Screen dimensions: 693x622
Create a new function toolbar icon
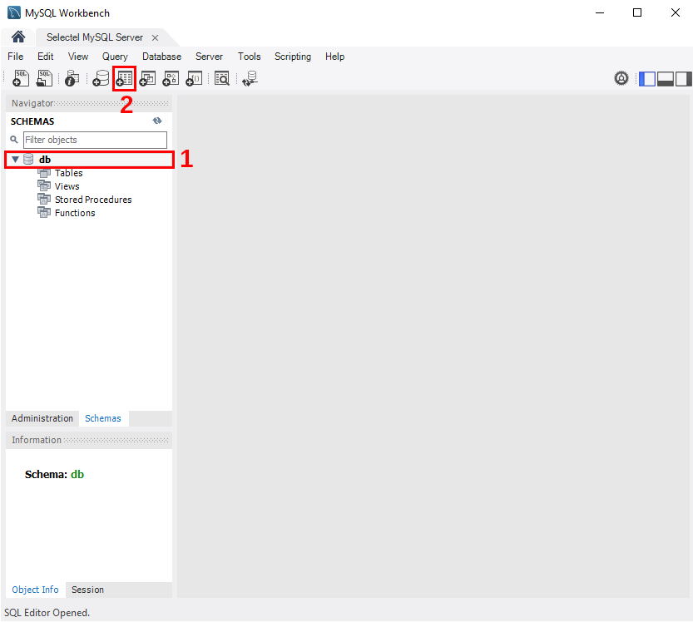coord(195,78)
